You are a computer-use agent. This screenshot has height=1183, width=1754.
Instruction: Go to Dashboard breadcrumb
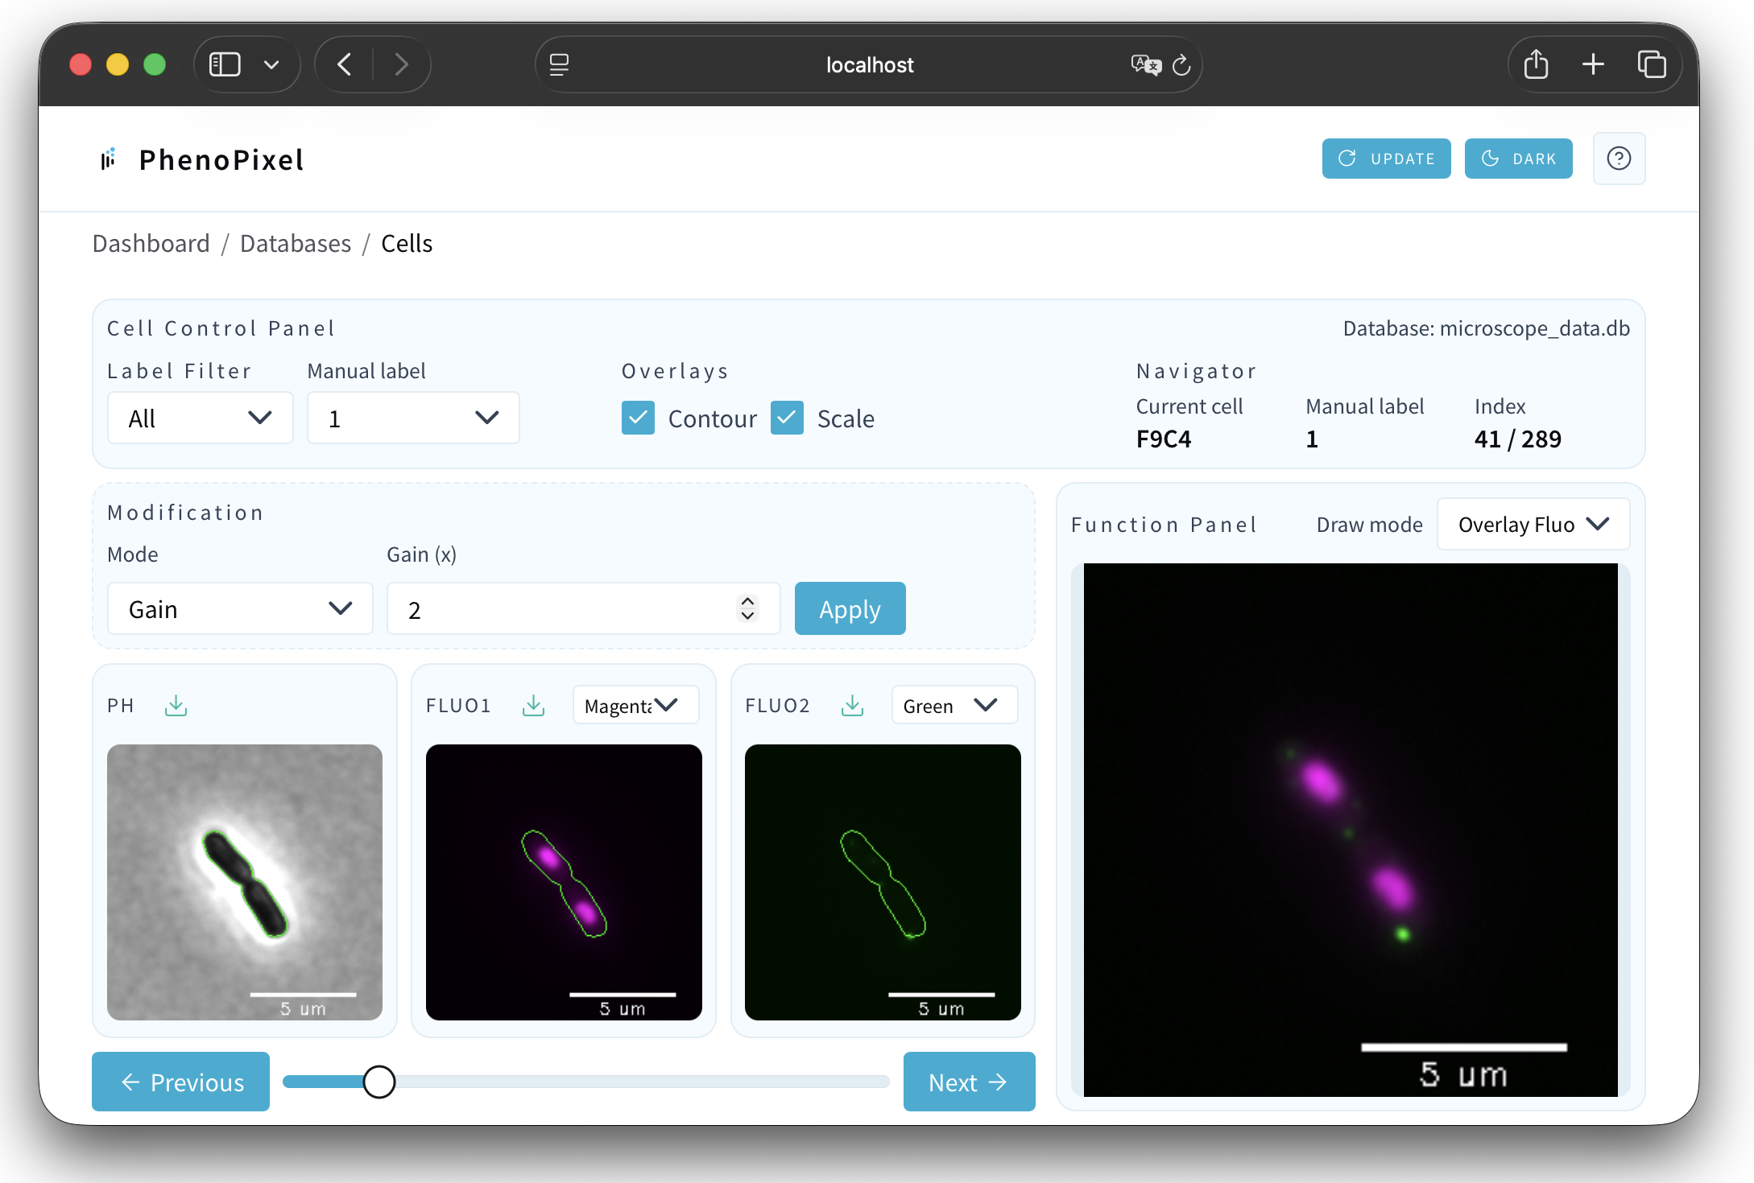[x=151, y=243]
